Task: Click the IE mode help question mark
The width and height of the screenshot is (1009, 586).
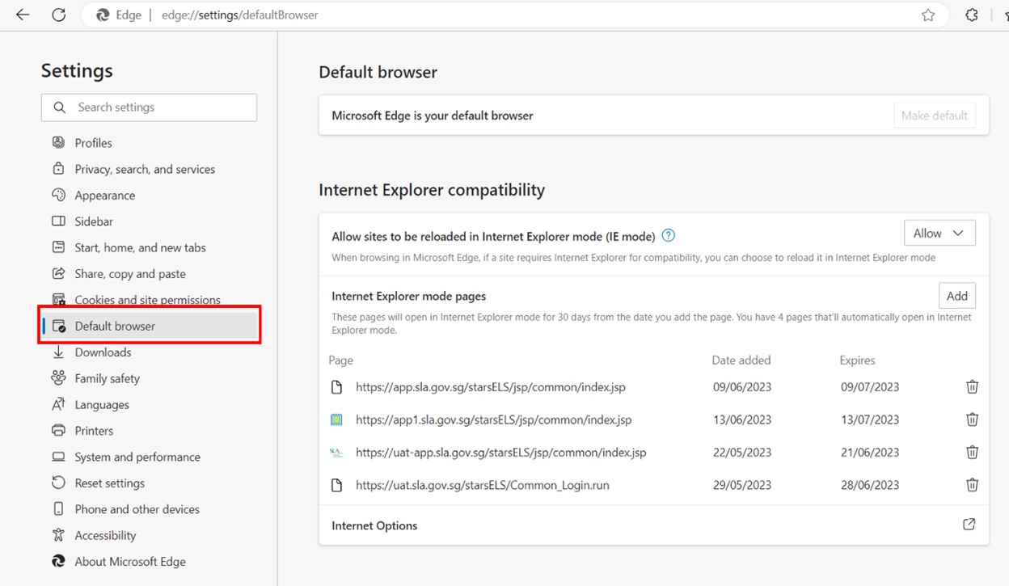Action: tap(668, 236)
